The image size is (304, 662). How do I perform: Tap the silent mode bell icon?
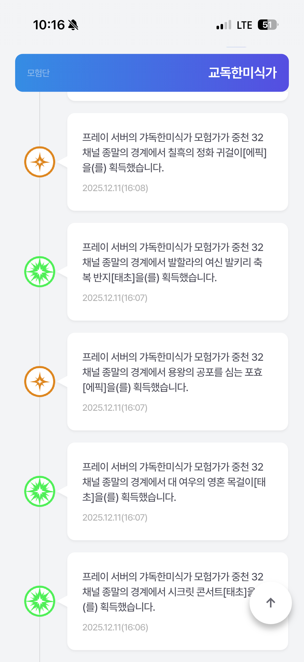click(73, 25)
